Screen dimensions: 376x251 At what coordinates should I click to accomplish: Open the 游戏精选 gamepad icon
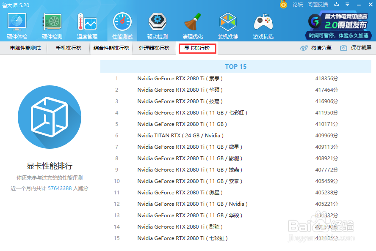pos(263,26)
